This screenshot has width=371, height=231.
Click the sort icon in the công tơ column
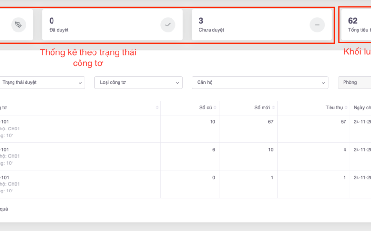tap(157, 108)
